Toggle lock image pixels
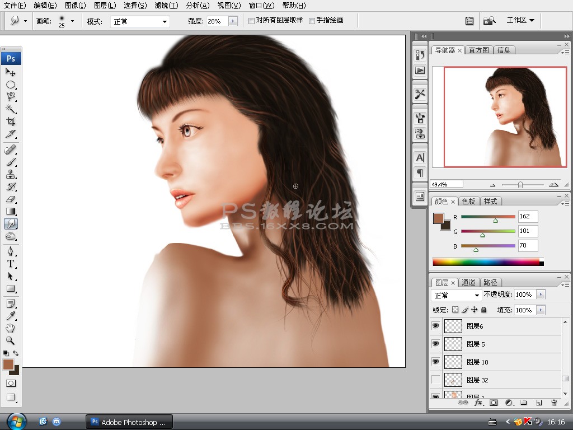Image resolution: width=573 pixels, height=430 pixels. coord(465,310)
